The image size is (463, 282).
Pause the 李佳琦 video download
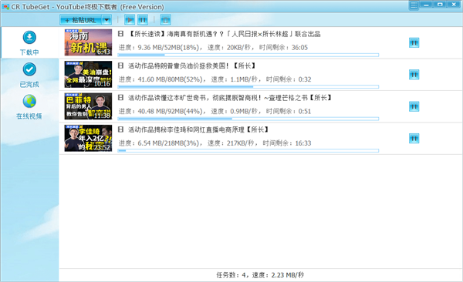click(x=414, y=139)
